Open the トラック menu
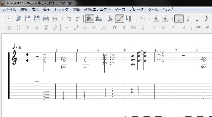212x117 pixels. pos(61,9)
